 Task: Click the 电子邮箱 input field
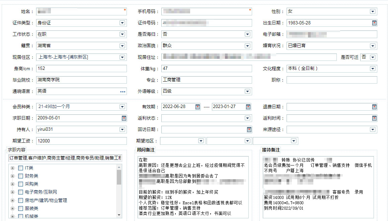332,34
